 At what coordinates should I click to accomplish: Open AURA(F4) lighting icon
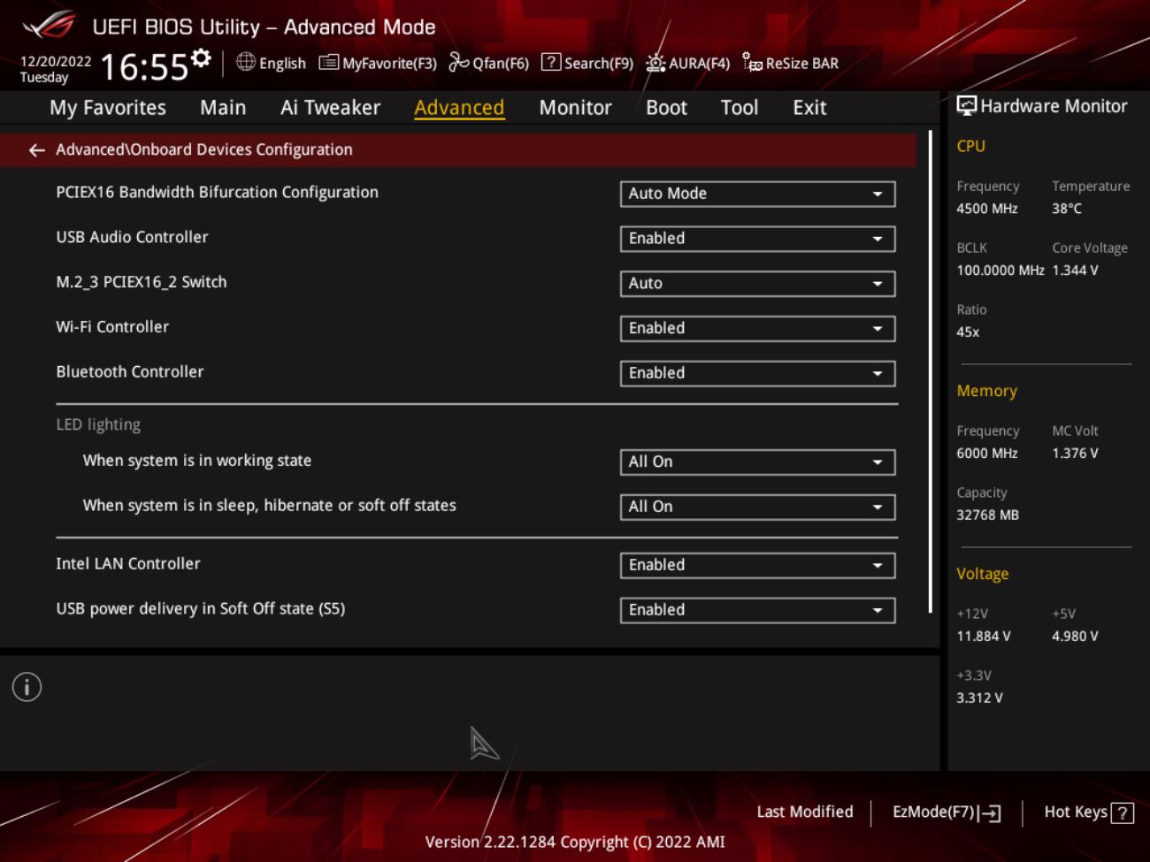[x=655, y=62]
